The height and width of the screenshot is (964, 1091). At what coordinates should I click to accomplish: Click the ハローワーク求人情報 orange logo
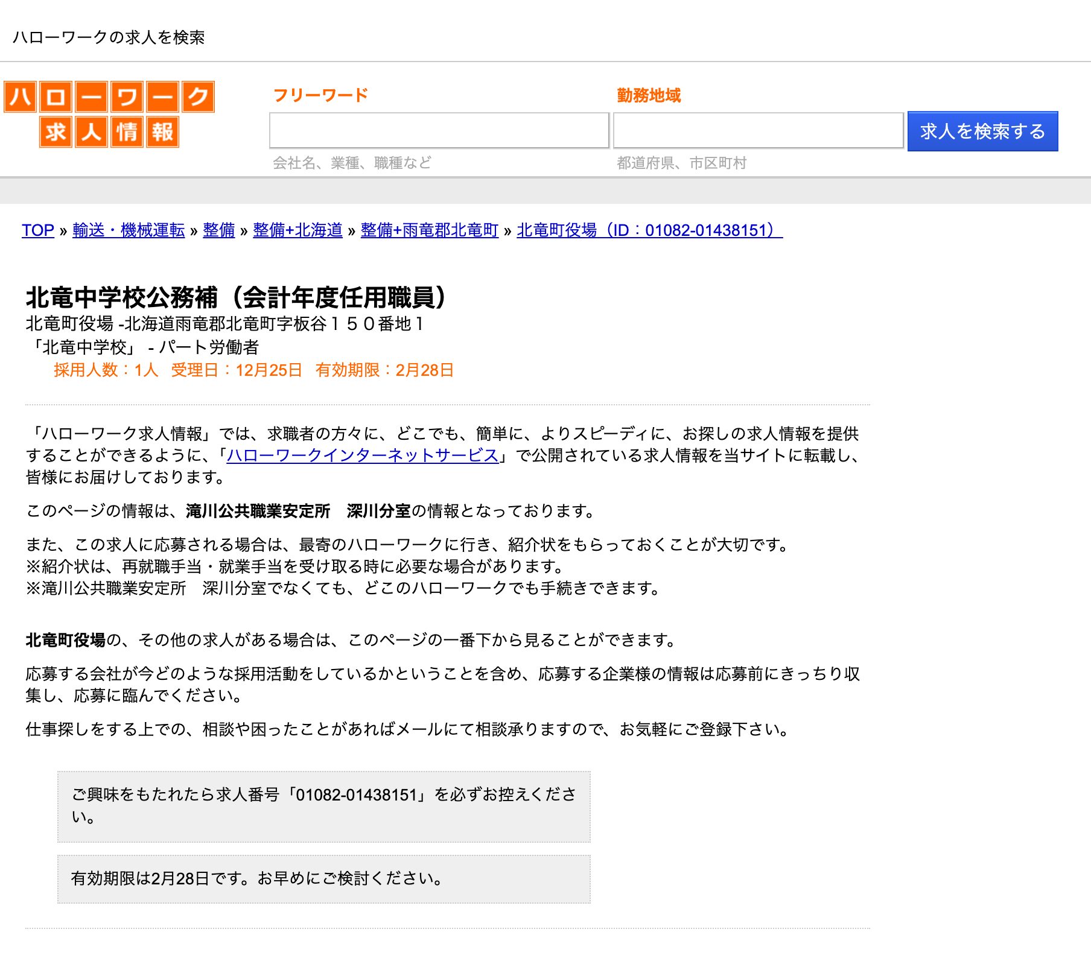(109, 114)
